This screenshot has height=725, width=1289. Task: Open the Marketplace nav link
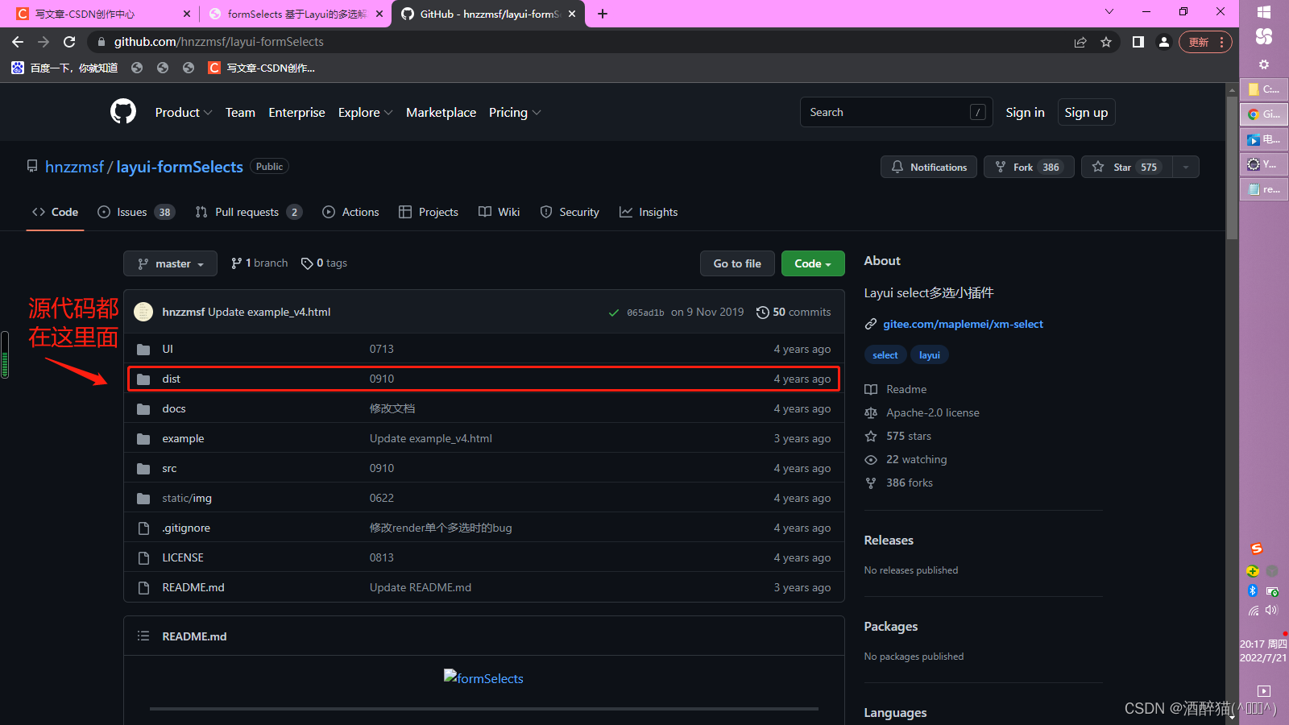(x=441, y=112)
